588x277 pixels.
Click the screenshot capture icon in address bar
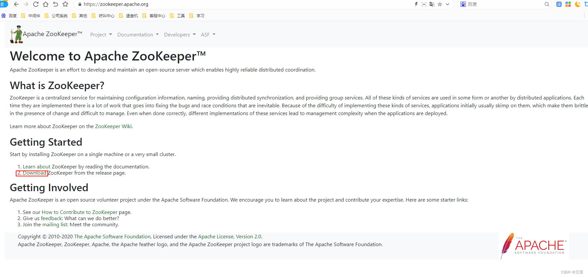coord(424,4)
